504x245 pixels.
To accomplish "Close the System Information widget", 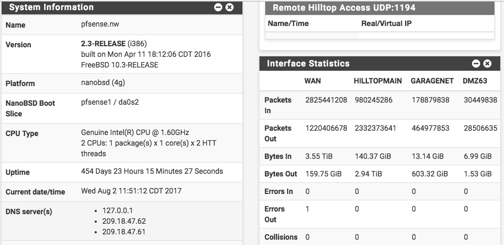I will pos(229,7).
